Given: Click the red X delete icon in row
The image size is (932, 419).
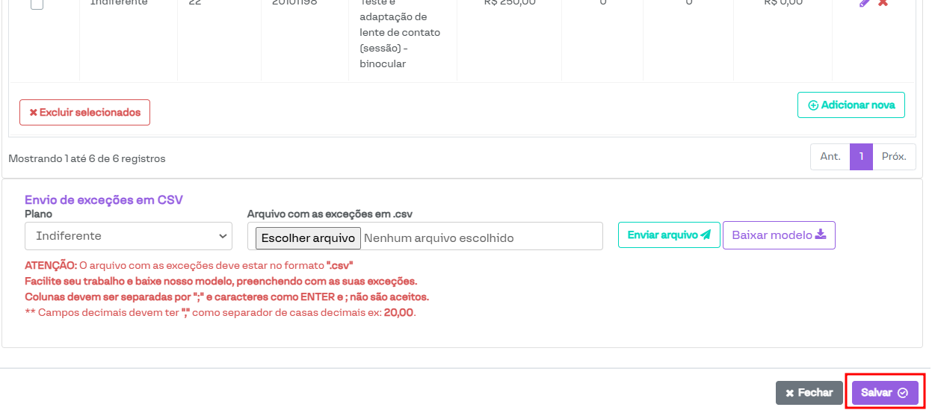Looking at the screenshot, I should [x=883, y=3].
